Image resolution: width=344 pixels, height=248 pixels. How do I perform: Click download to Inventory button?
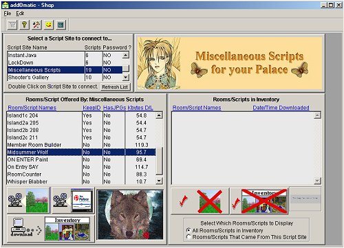pos(51,229)
